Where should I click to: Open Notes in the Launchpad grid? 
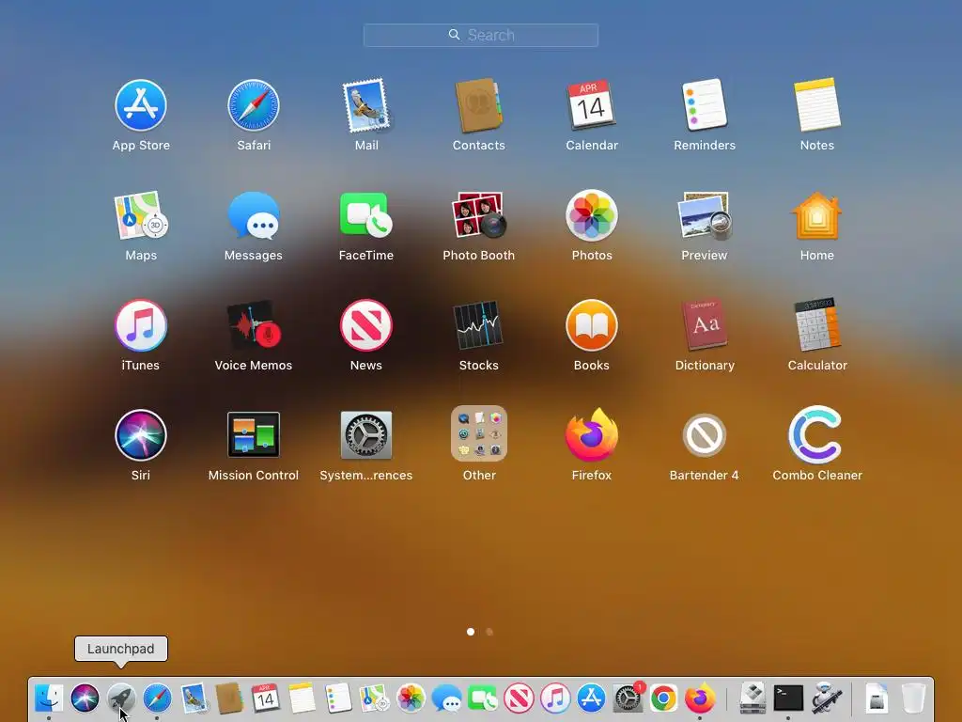(817, 104)
